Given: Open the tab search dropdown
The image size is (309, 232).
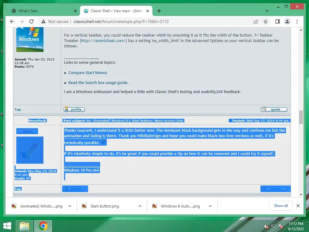Looking at the screenshot, I should coord(267,11).
